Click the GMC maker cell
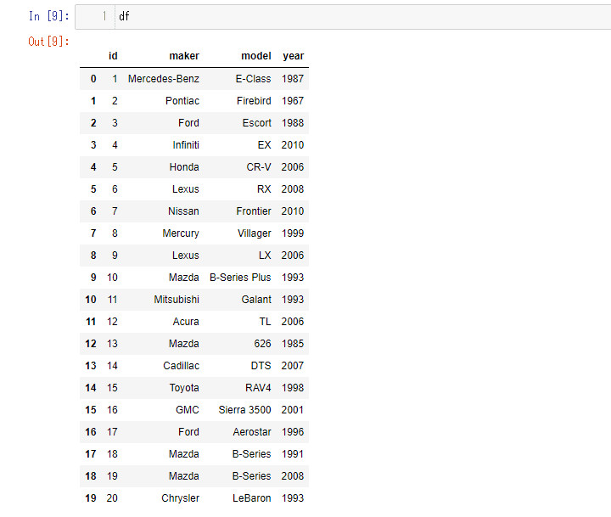This screenshot has width=611, height=517. (188, 410)
